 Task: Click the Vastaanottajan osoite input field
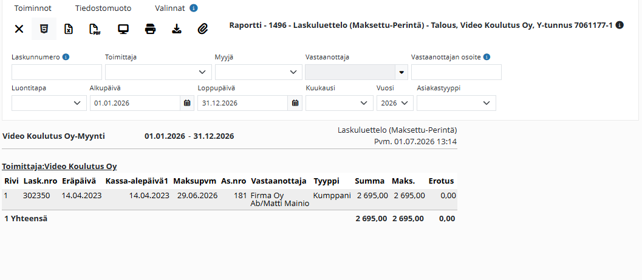(x=456, y=72)
